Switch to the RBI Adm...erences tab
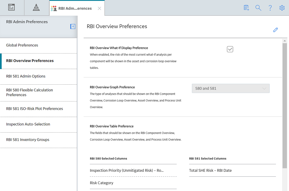Viewport: 289px width, 191px height. pos(75,9)
